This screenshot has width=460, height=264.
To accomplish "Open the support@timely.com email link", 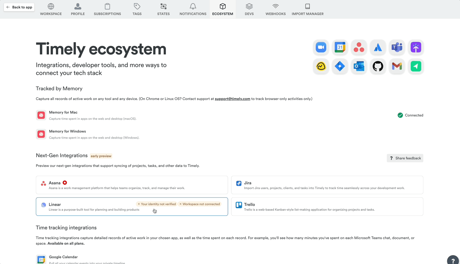I will 232,99.
